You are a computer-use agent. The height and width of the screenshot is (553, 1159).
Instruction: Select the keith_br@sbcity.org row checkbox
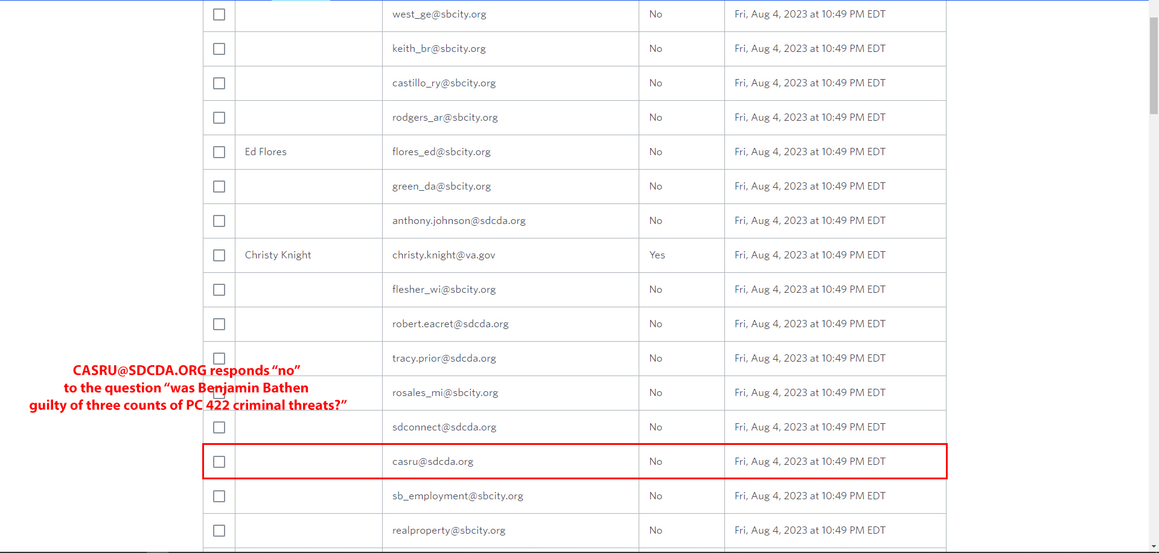[219, 49]
